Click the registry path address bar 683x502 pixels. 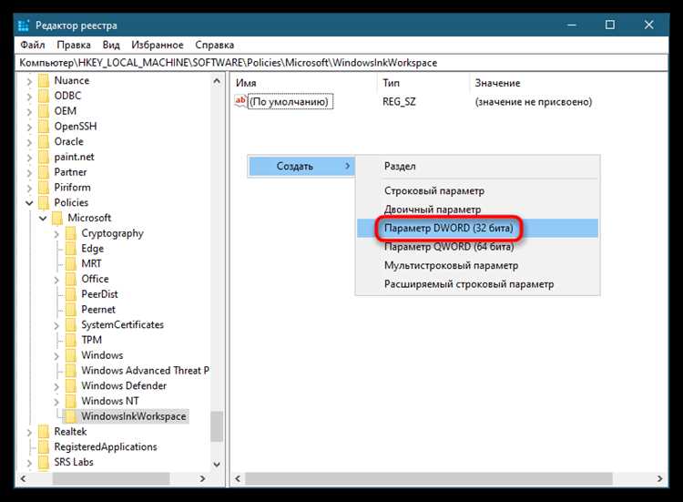pyautogui.click(x=341, y=63)
